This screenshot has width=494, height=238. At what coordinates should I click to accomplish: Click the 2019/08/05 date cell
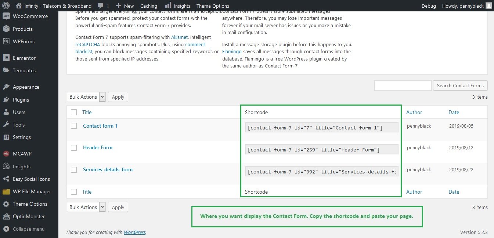pyautogui.click(x=461, y=126)
